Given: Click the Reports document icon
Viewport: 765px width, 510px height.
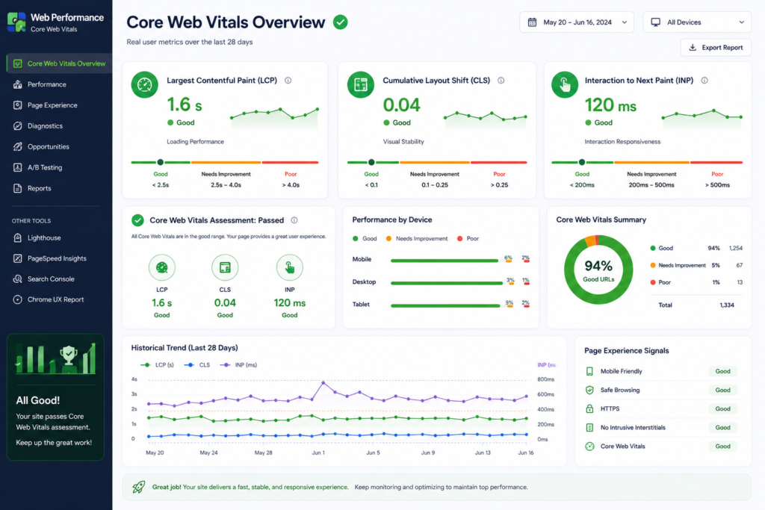Looking at the screenshot, I should tap(18, 188).
